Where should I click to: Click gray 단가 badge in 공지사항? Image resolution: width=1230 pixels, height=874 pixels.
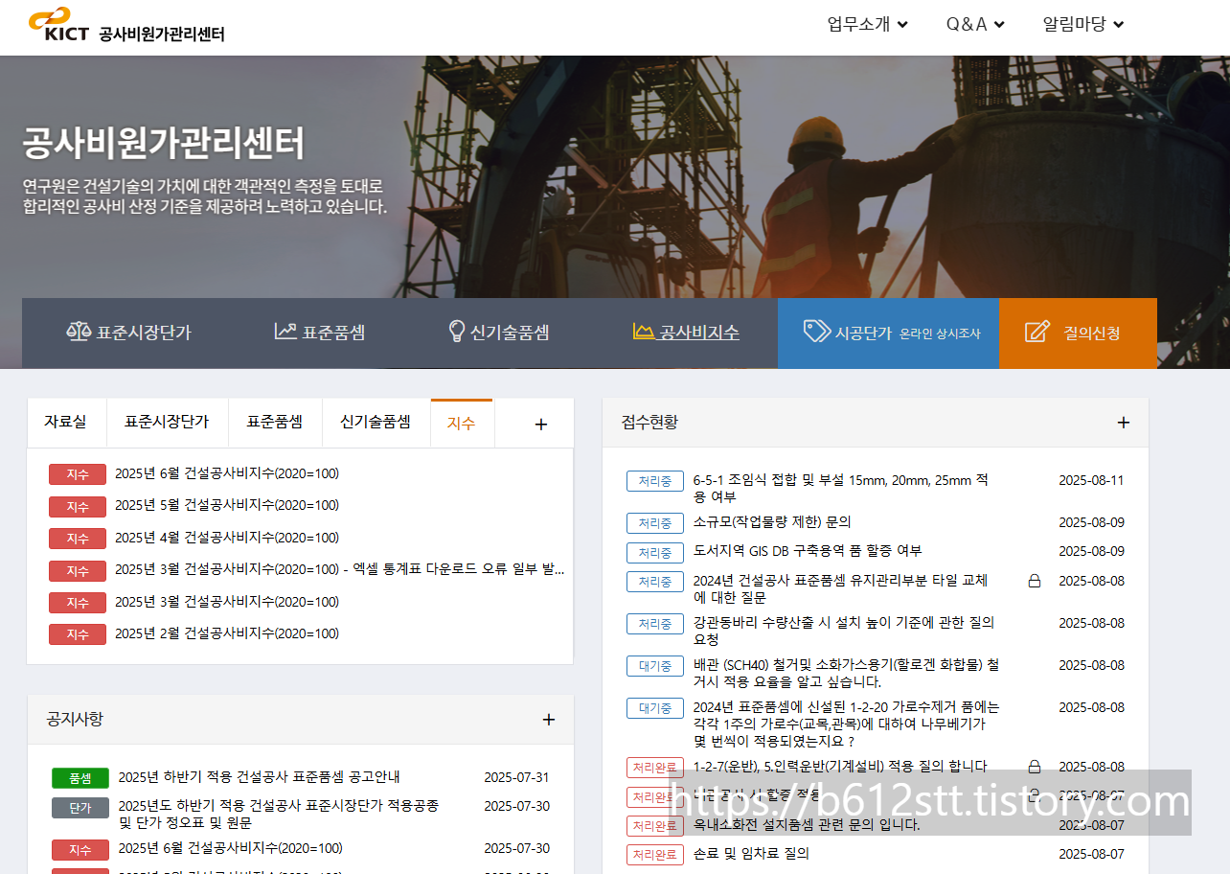click(x=80, y=808)
